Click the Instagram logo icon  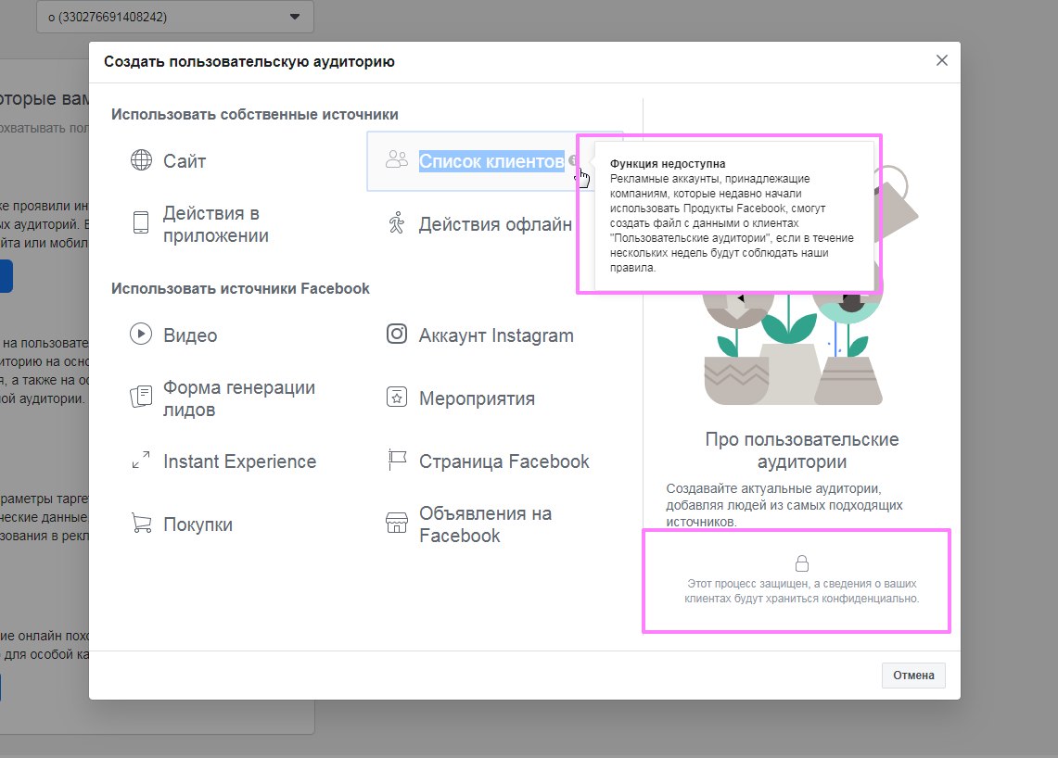tap(397, 334)
